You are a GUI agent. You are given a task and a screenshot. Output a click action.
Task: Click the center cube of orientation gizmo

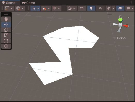coord(120,25)
